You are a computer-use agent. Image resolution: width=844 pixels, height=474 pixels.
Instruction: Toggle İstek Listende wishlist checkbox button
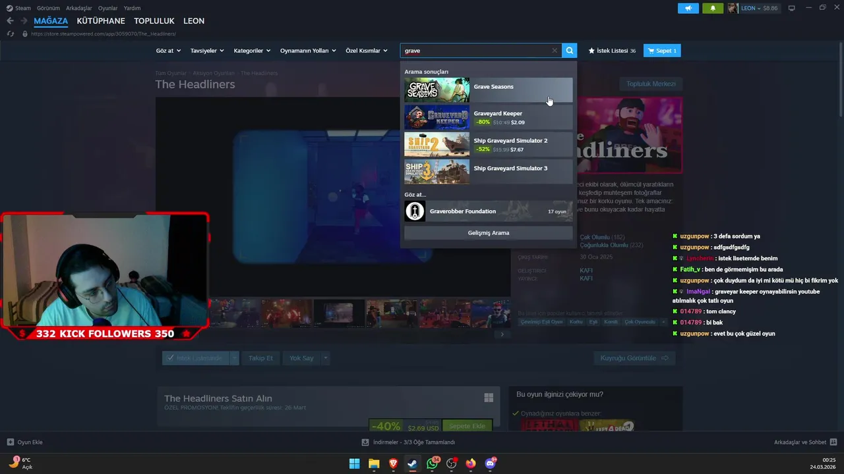pos(196,358)
